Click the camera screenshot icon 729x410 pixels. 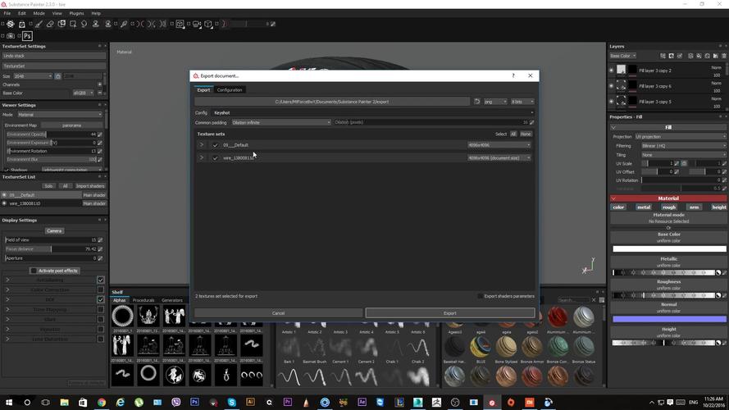10,36
